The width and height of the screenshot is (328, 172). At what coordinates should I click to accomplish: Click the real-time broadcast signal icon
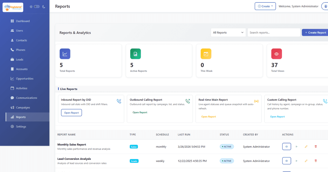point(256,101)
